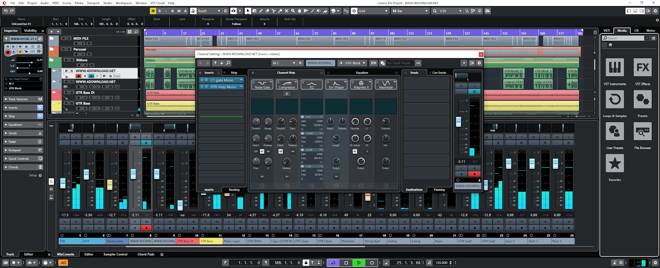Select the Draw pencil tool
The image size is (660, 268).
point(261,11)
